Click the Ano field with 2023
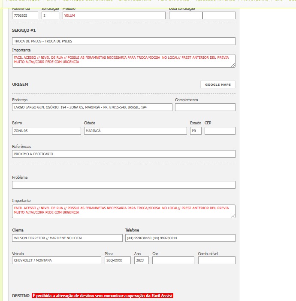 click(x=142, y=260)
